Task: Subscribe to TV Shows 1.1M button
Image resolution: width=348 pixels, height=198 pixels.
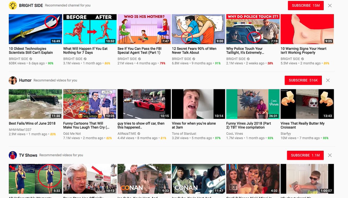Action: coord(305,155)
